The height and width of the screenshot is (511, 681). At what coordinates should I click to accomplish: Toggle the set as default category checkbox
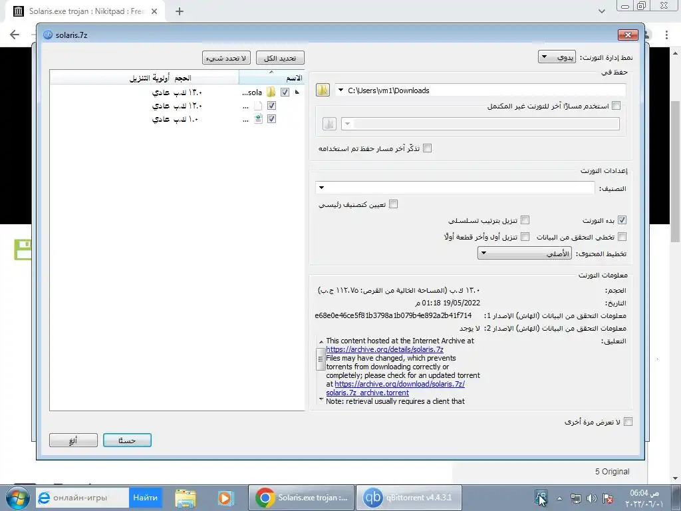pyautogui.click(x=394, y=204)
